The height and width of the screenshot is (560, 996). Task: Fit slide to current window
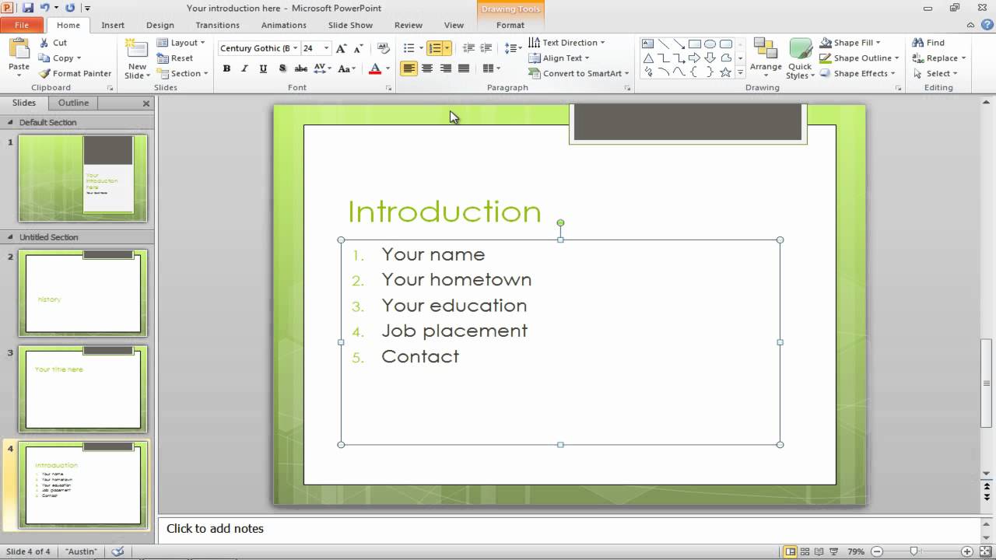pyautogui.click(x=987, y=551)
